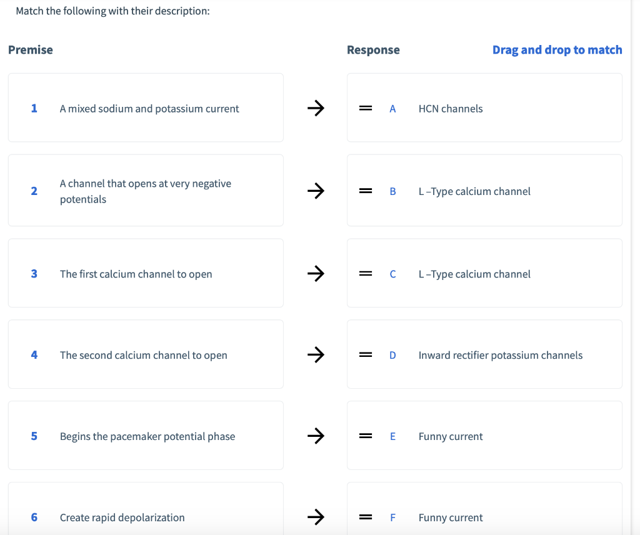640x535 pixels.
Task: Click the arrow next to premise 3
Action: click(316, 274)
